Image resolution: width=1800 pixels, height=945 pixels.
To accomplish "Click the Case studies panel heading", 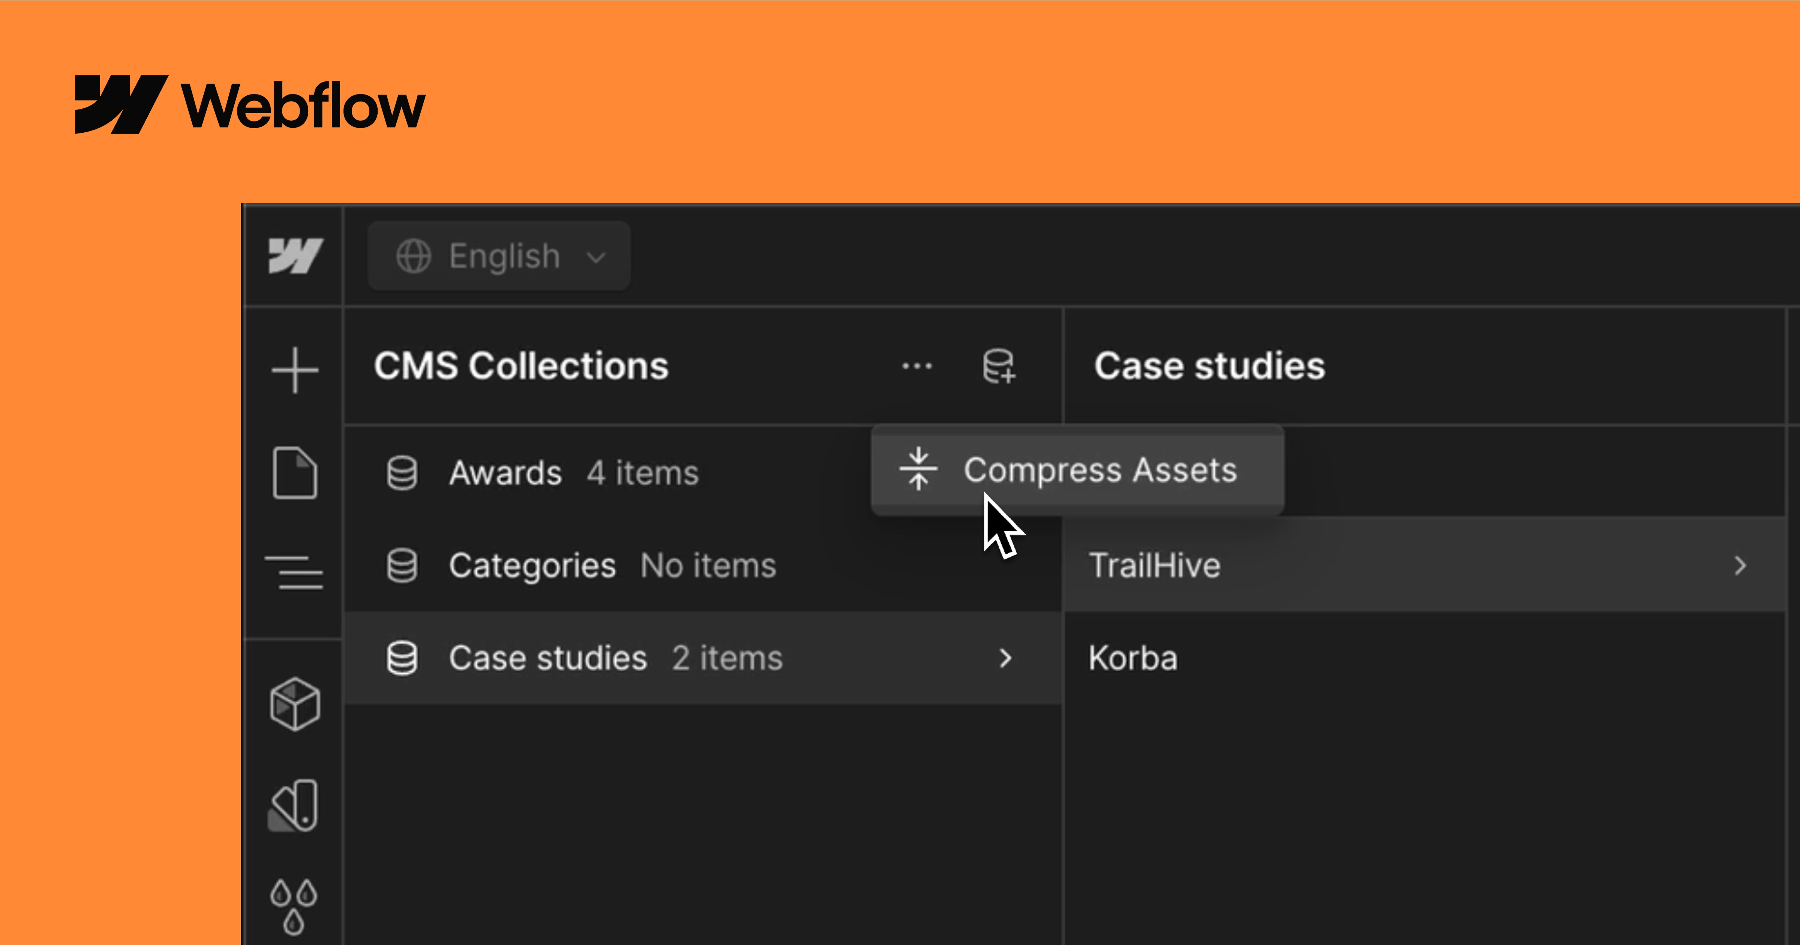I will click(x=1209, y=366).
